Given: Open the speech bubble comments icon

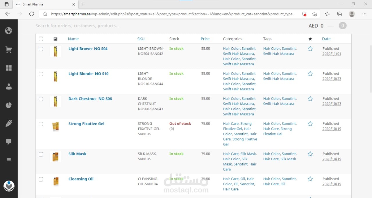Looking at the screenshot, I should (x=9, y=142).
